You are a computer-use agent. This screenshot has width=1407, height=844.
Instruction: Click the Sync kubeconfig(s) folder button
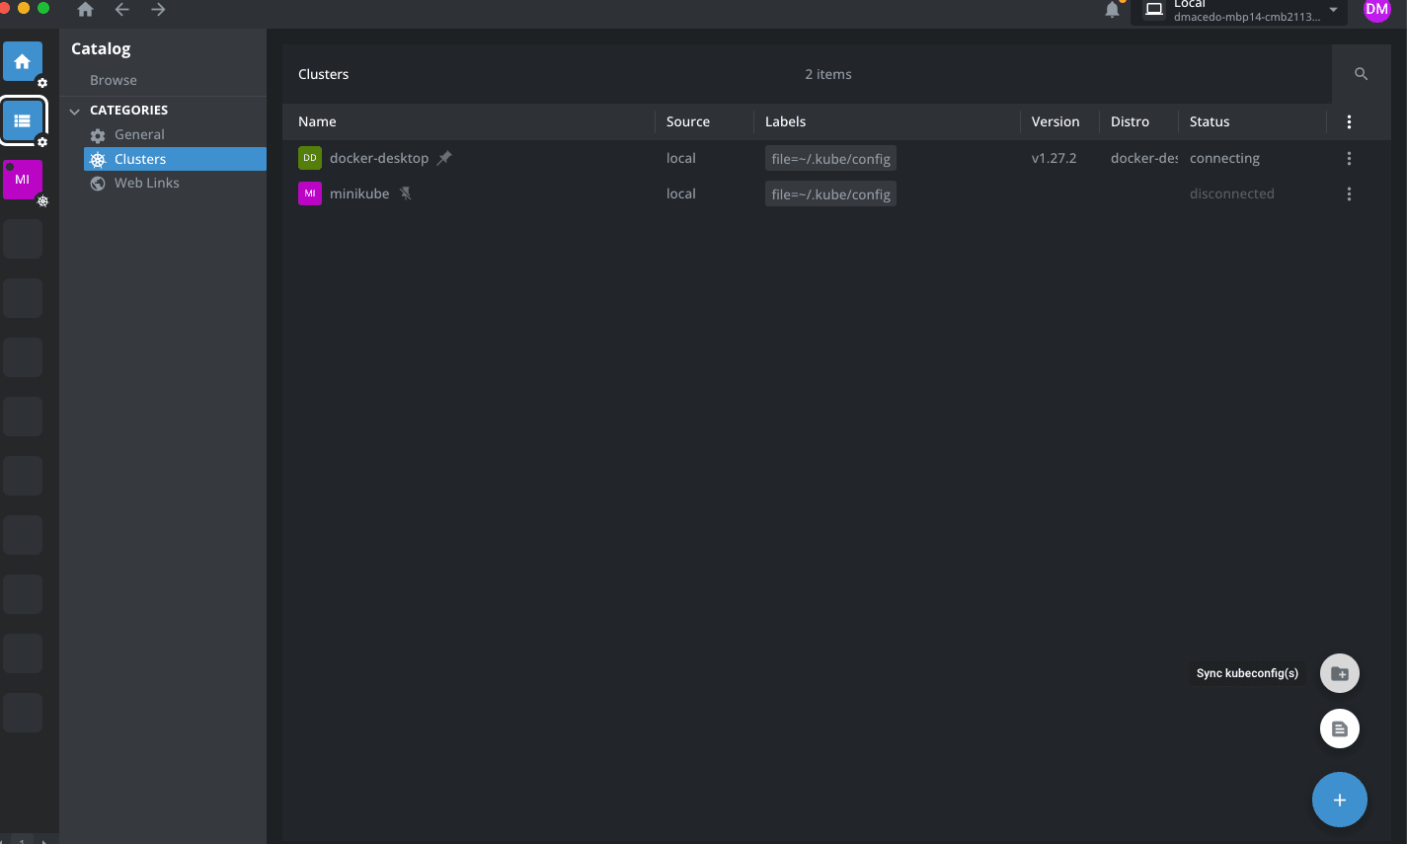click(x=1339, y=673)
